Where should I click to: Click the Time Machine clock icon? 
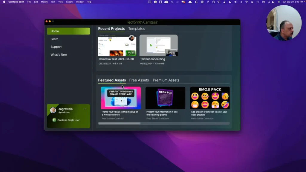click(x=258, y=2)
